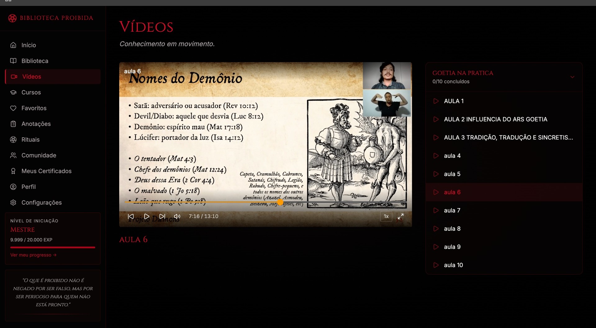This screenshot has height=328, width=596.
Task: Skip to the next video
Action: tap(162, 216)
